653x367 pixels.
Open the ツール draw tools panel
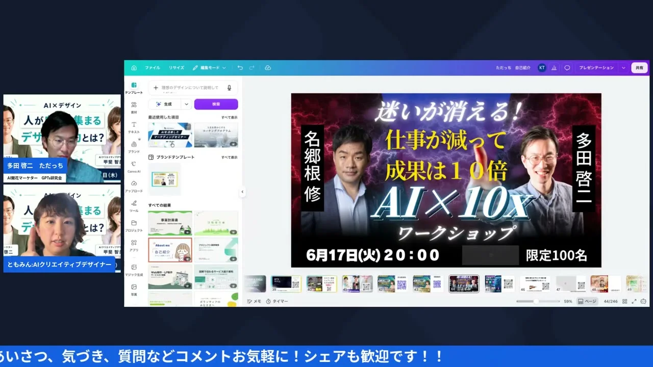(x=134, y=206)
